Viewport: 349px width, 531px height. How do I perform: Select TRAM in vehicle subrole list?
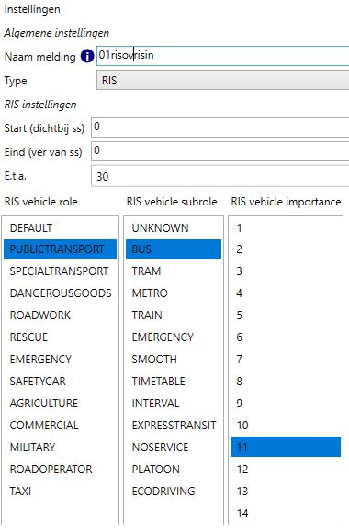click(x=174, y=271)
